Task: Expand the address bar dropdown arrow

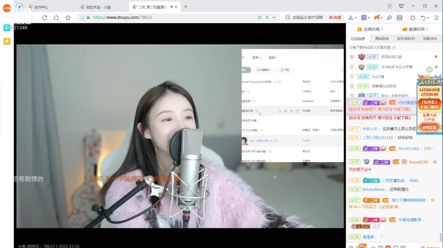Action: 274,17
